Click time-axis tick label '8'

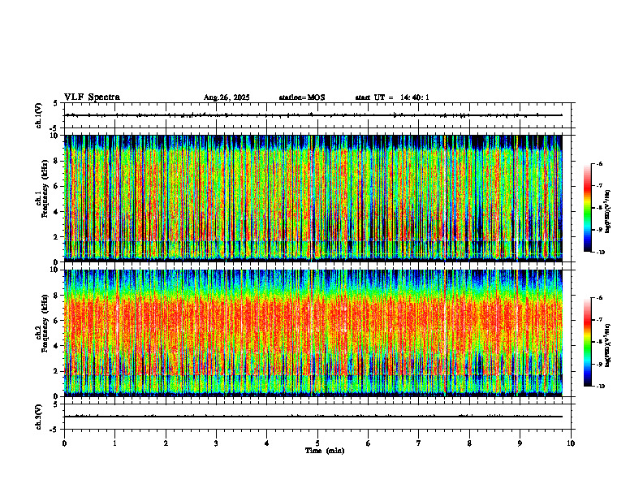469,443
